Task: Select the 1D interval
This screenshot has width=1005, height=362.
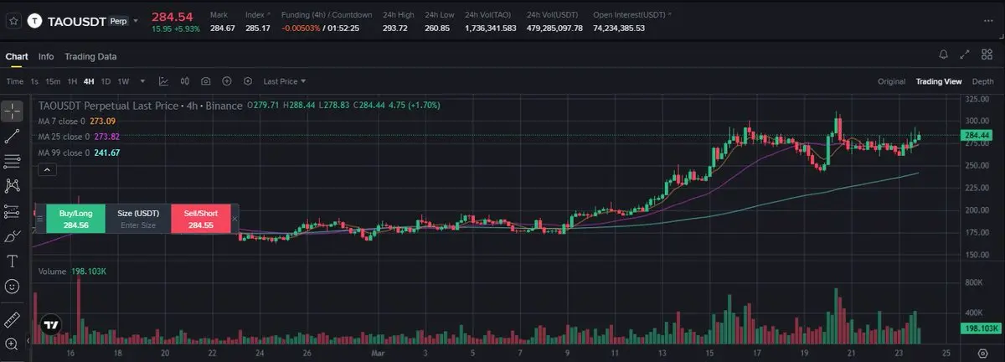Action: tap(106, 81)
